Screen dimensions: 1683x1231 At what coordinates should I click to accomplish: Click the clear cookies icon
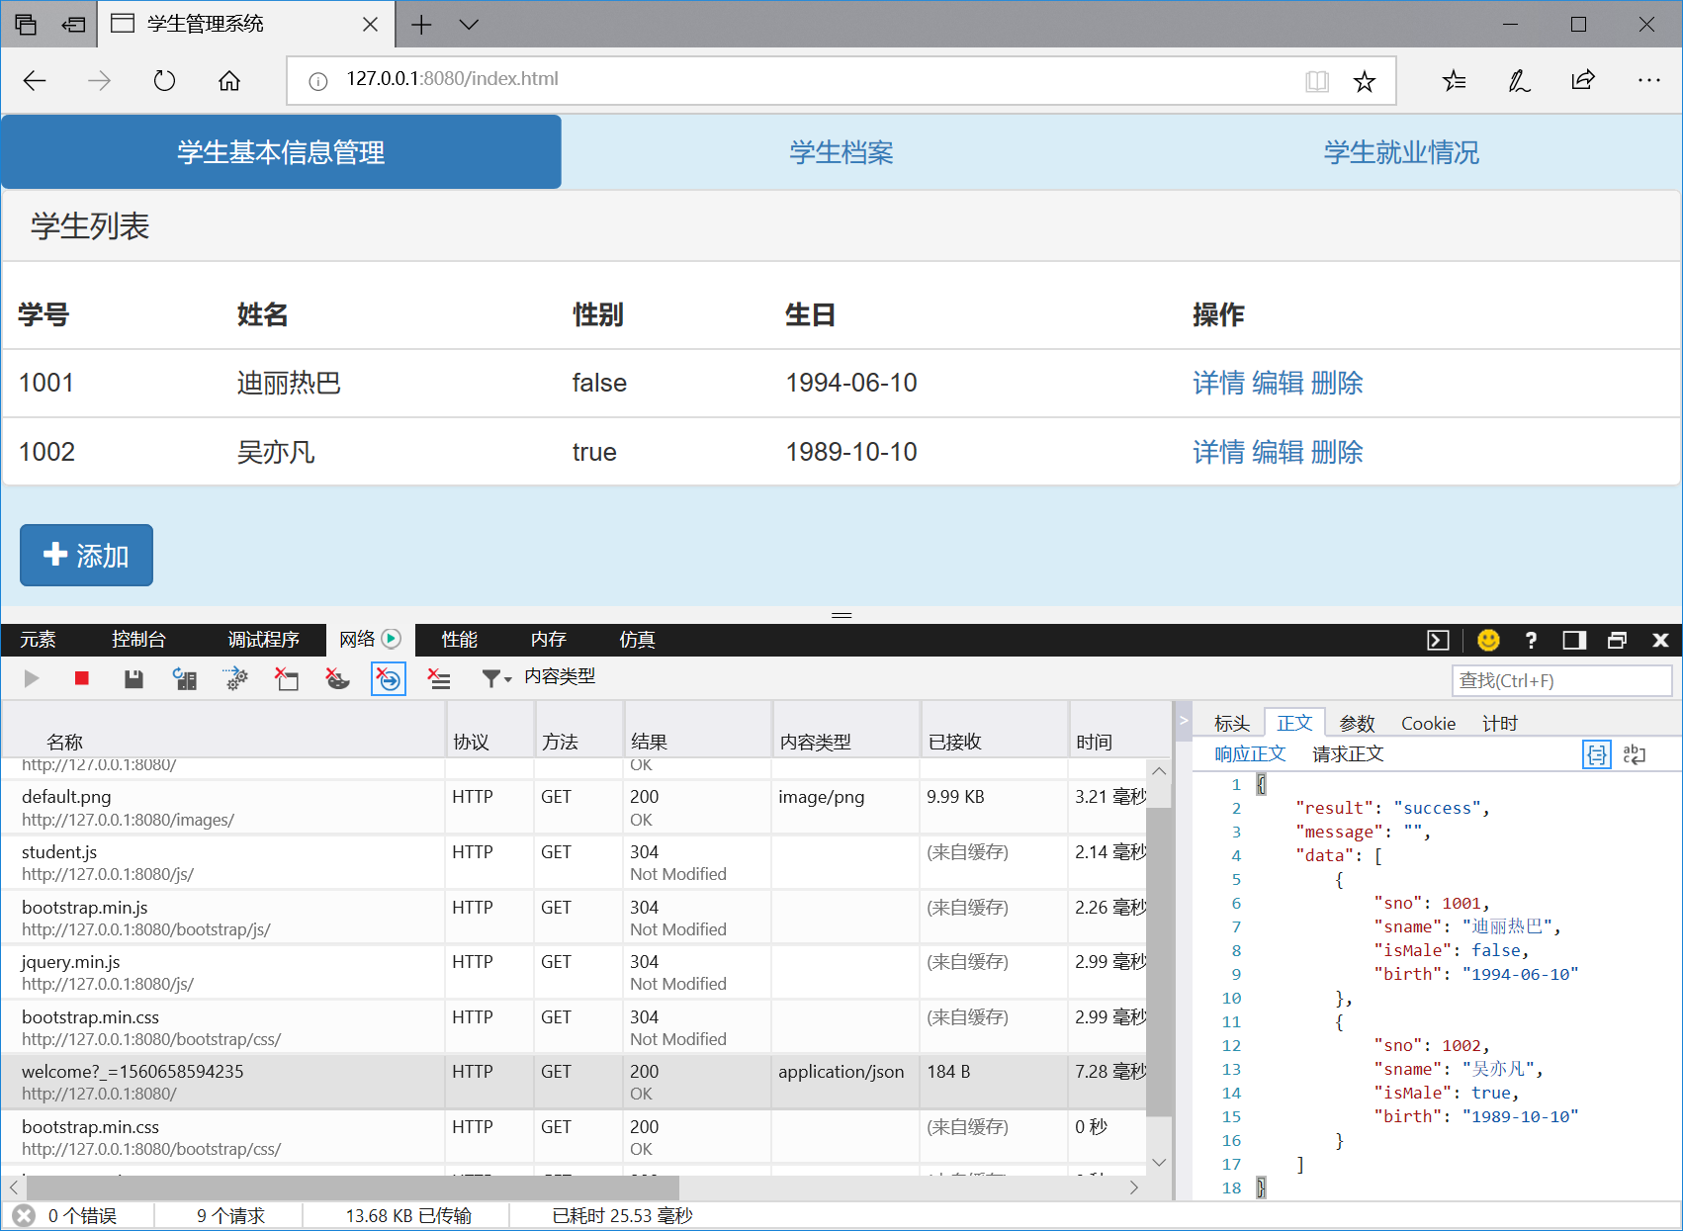(337, 678)
